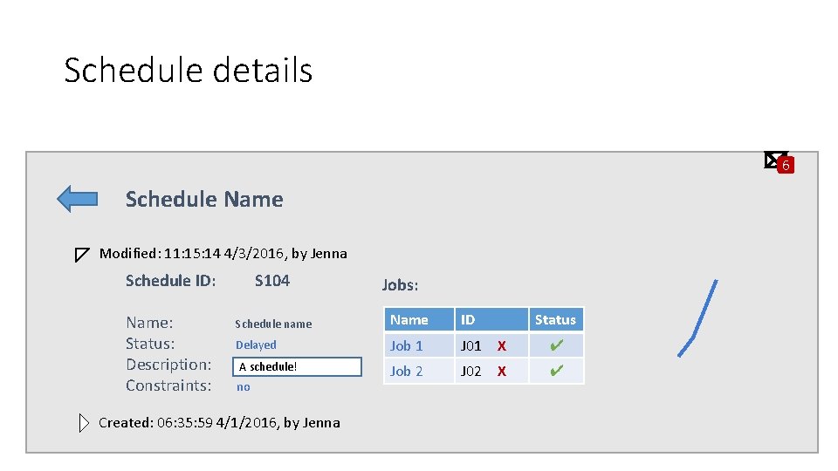
Task: Edit the 'Schedule name' value
Action: point(273,324)
